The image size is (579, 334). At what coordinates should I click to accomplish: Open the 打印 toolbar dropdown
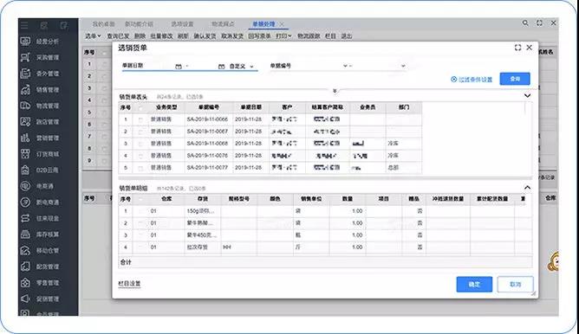coord(283,36)
